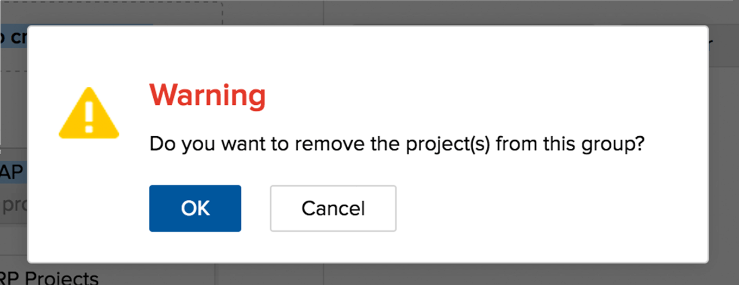Click the highlighted "o cr" text at top left
The width and height of the screenshot is (739, 285).
coord(13,39)
